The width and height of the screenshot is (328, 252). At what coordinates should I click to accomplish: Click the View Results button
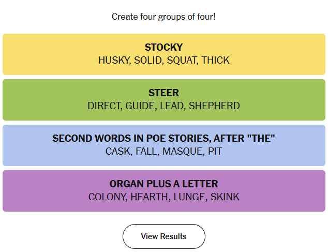point(163,236)
